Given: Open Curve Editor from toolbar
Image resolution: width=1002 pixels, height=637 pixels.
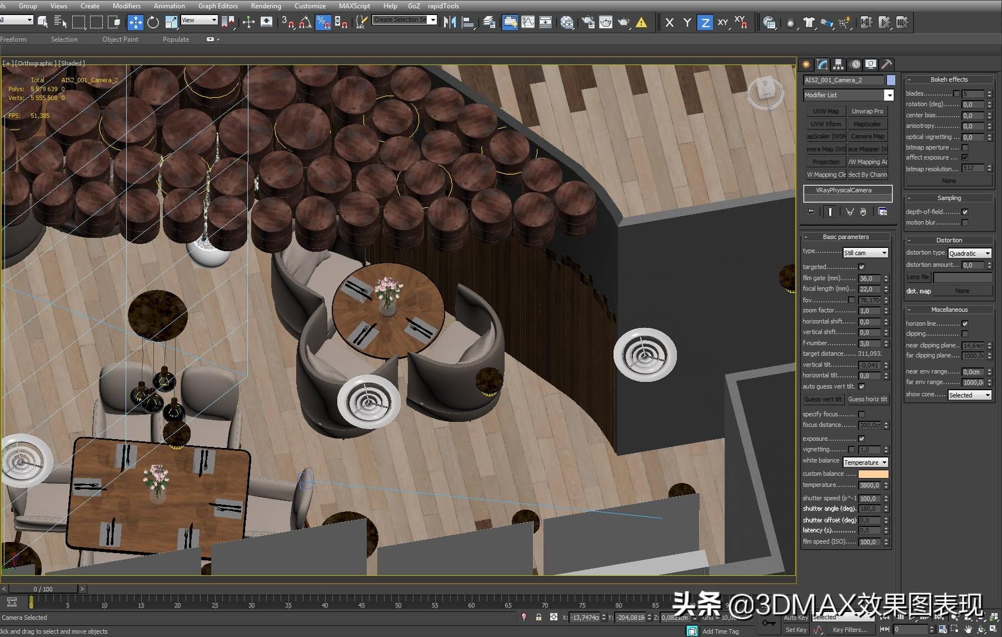Looking at the screenshot, I should [x=528, y=22].
